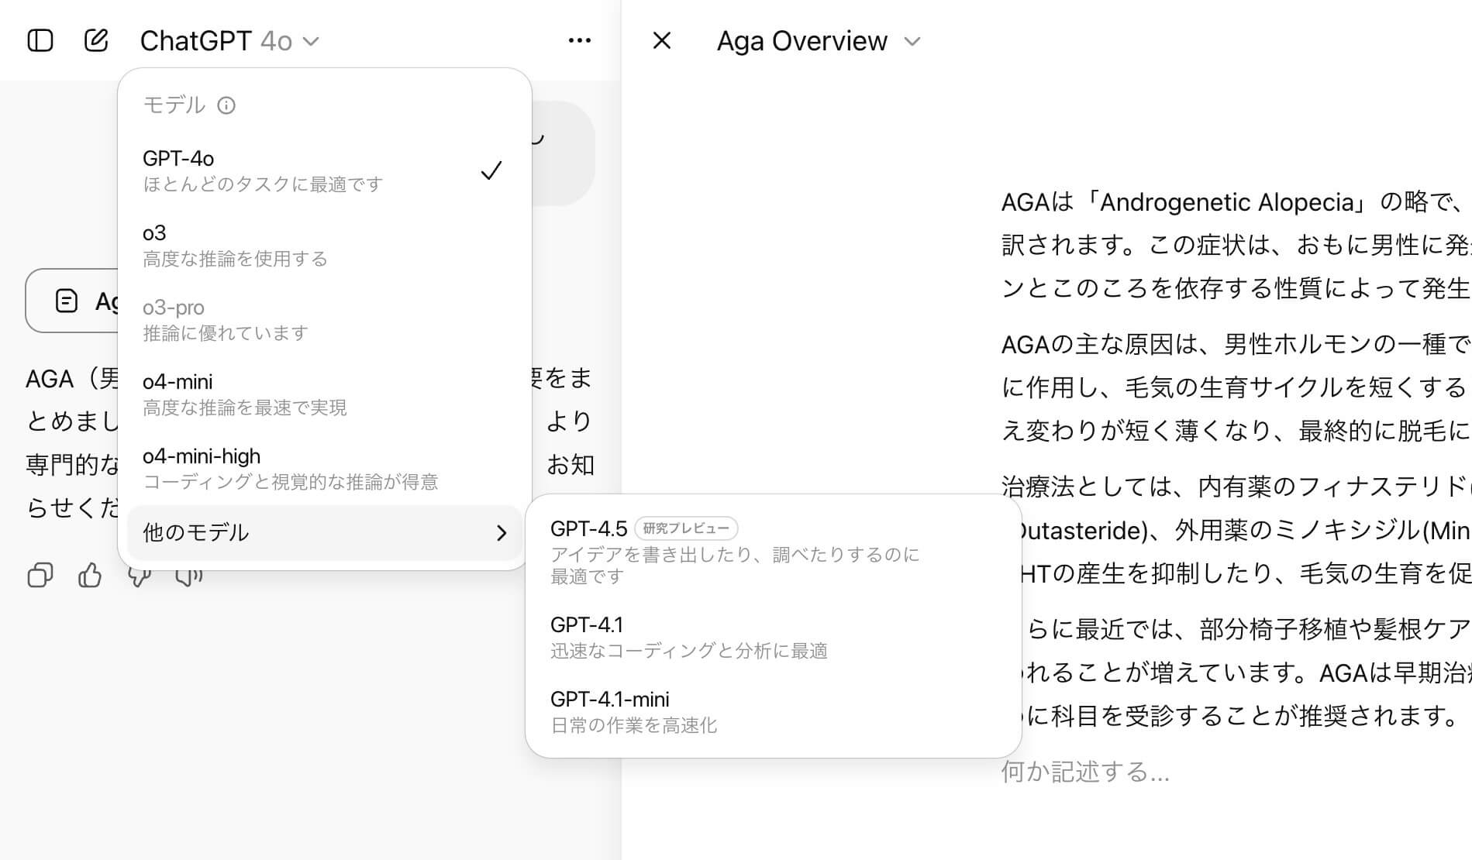Select the o4-mini model
This screenshot has height=860, width=1472.
[324, 394]
